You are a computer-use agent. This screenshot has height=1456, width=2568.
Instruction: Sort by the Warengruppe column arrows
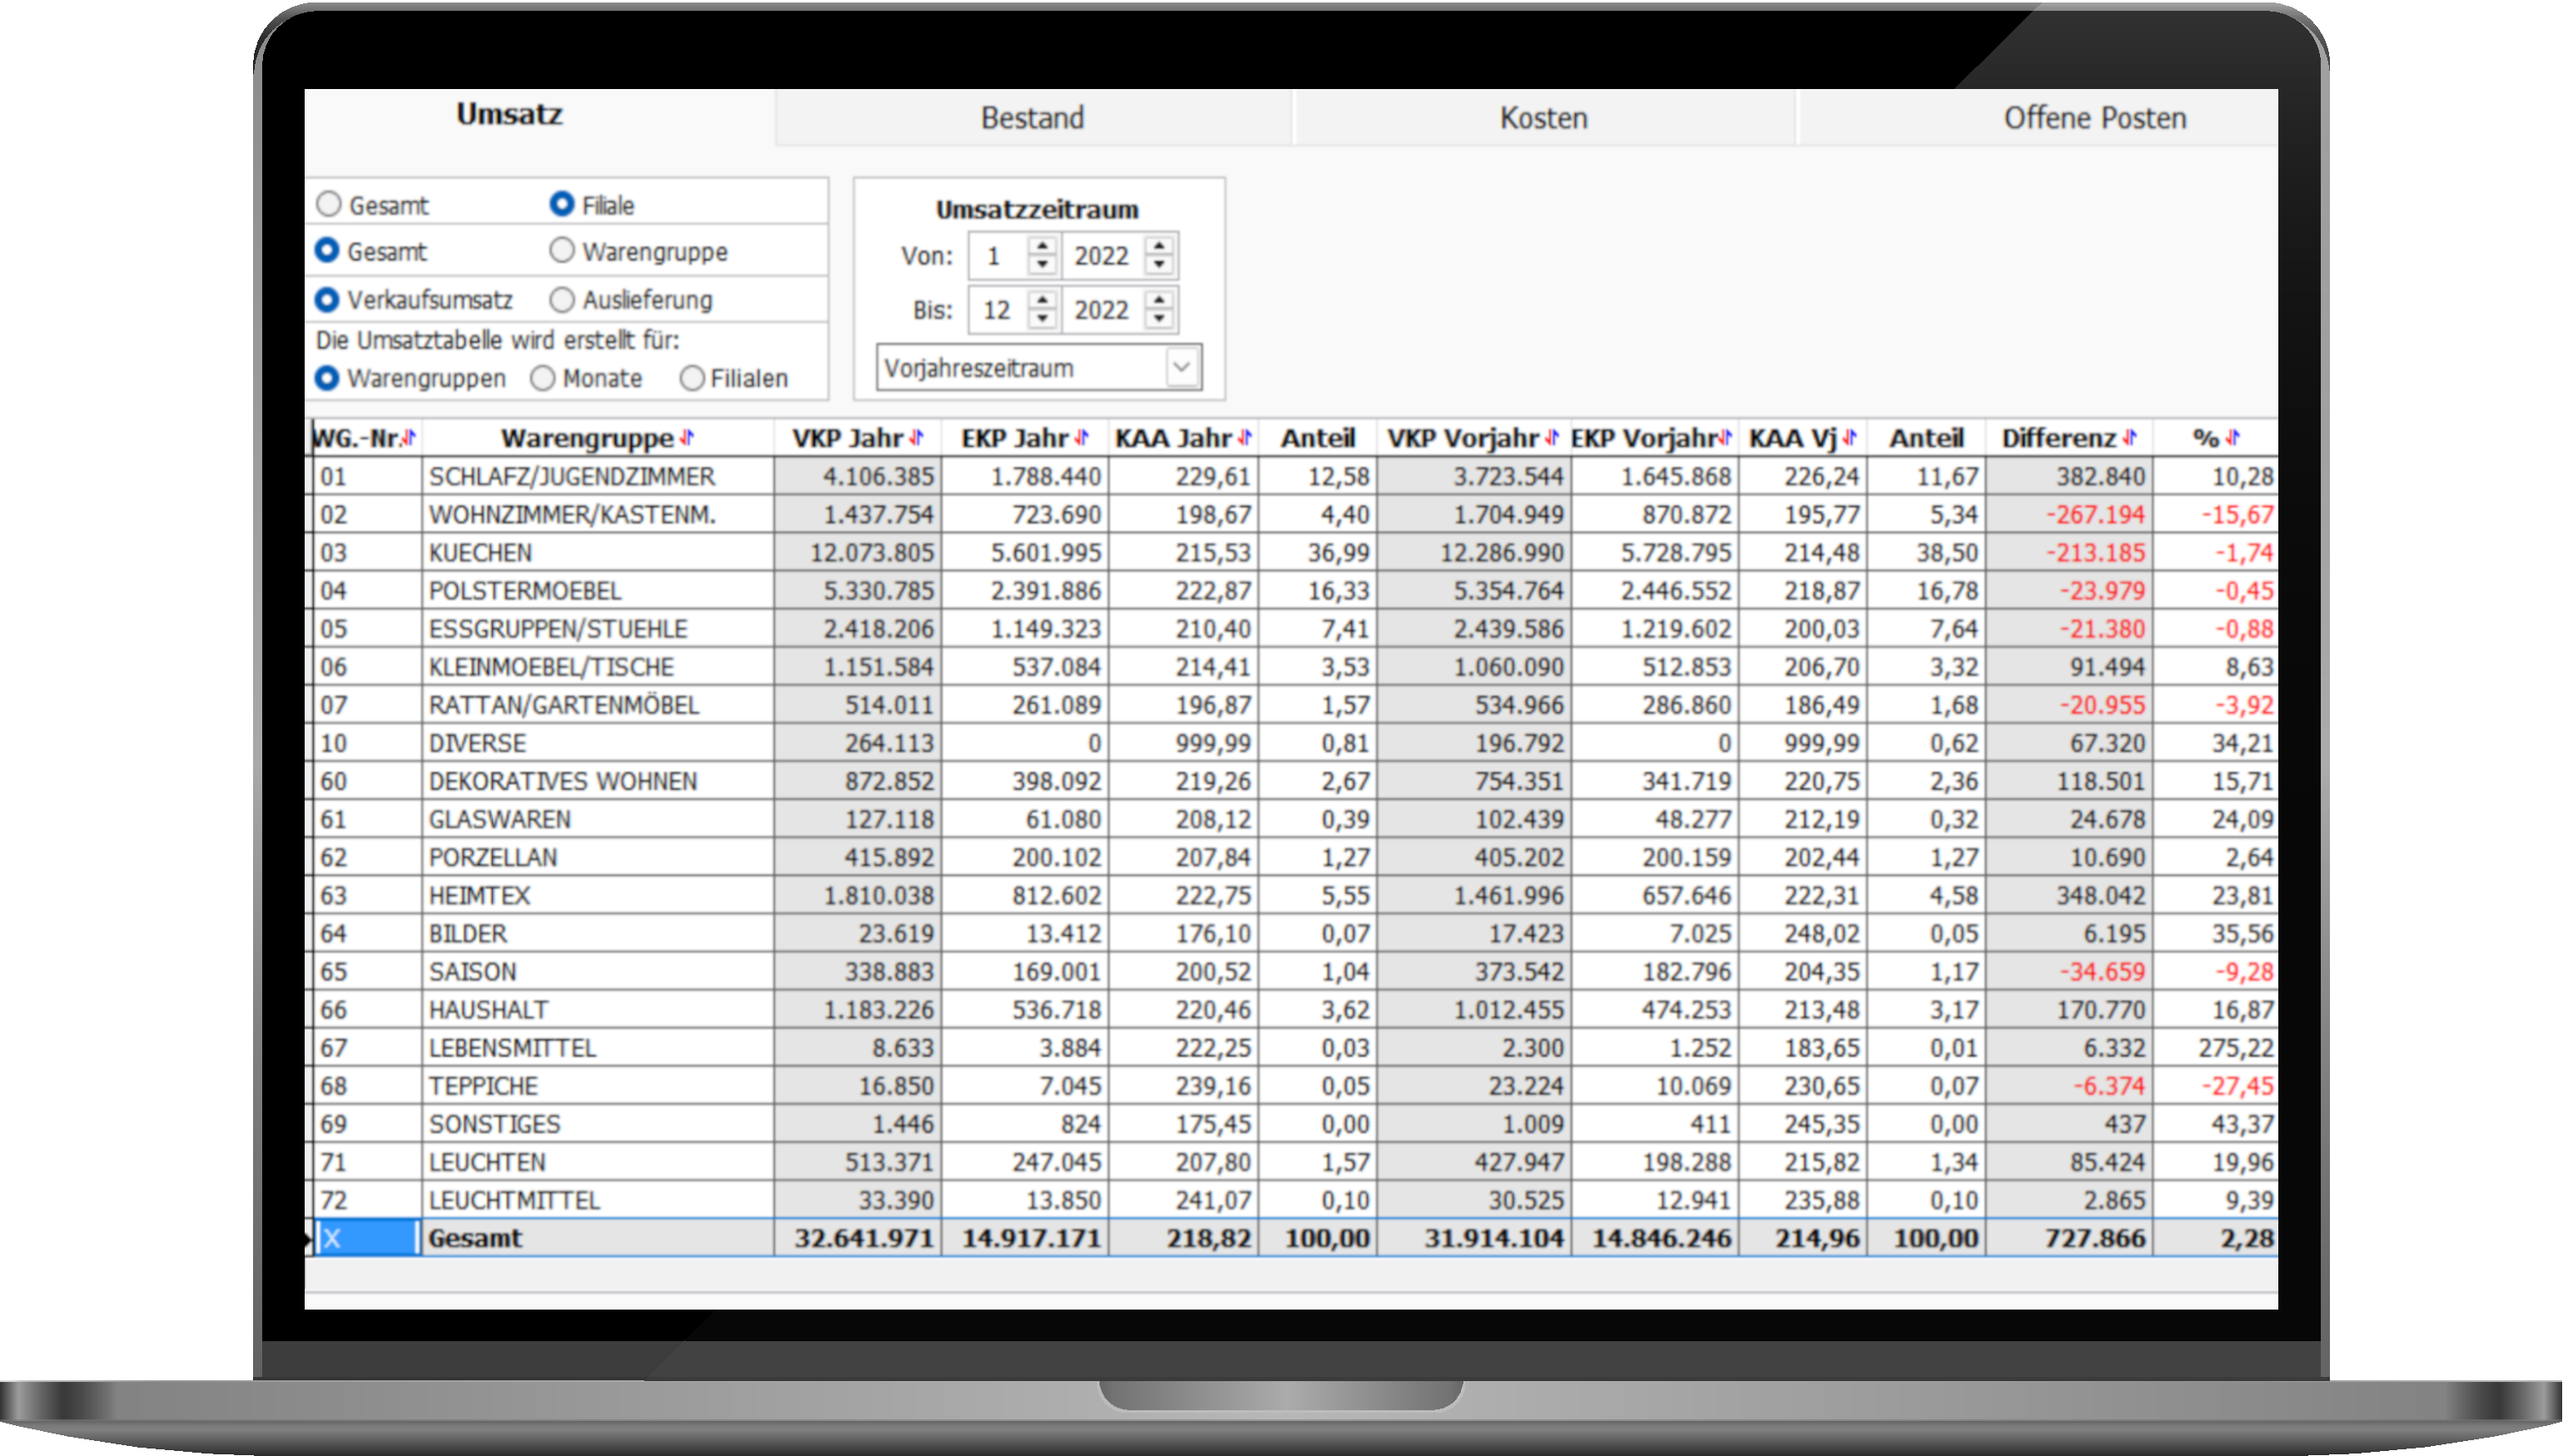point(688,437)
